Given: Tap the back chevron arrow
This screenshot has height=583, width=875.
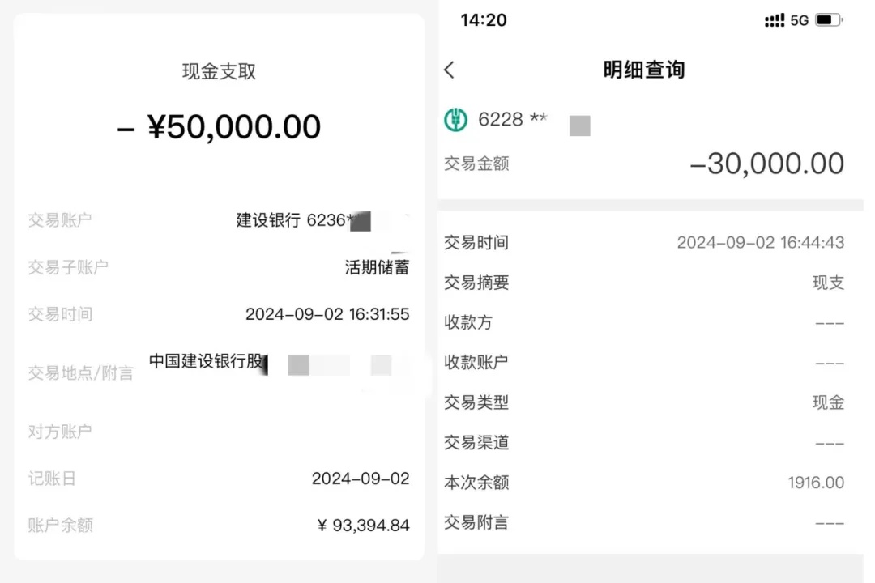Looking at the screenshot, I should click(450, 70).
